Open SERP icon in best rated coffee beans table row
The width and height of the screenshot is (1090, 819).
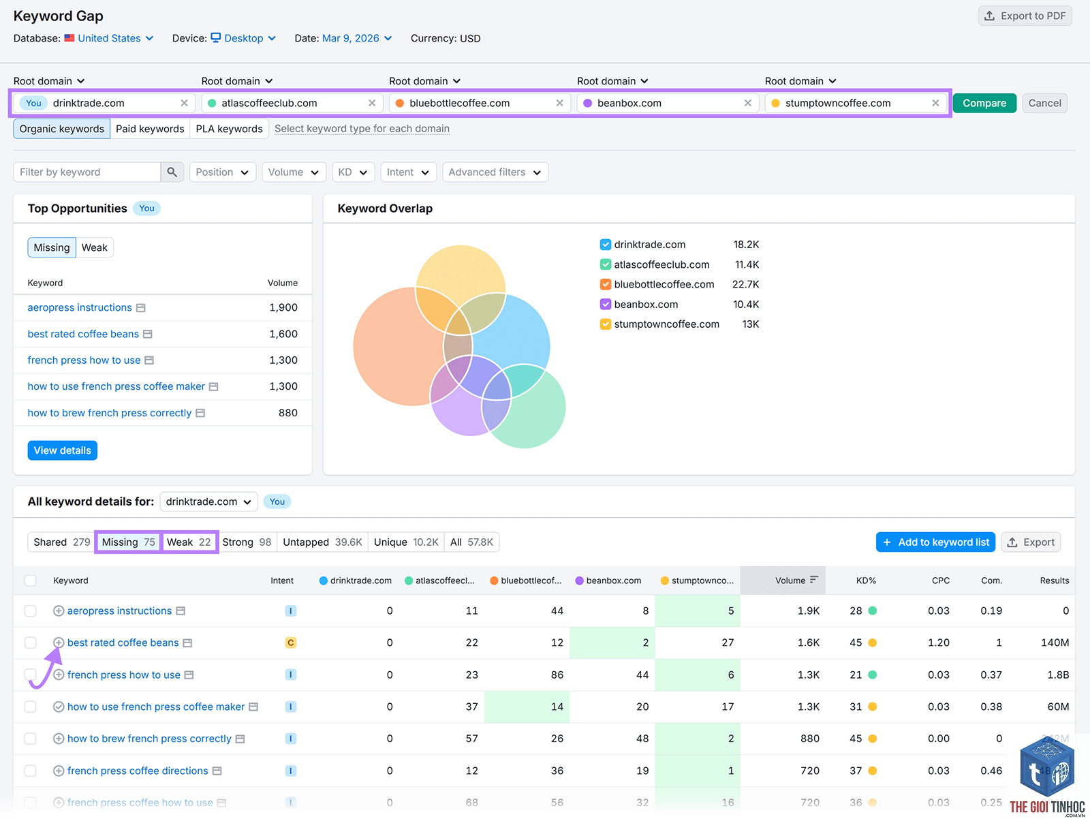(187, 643)
